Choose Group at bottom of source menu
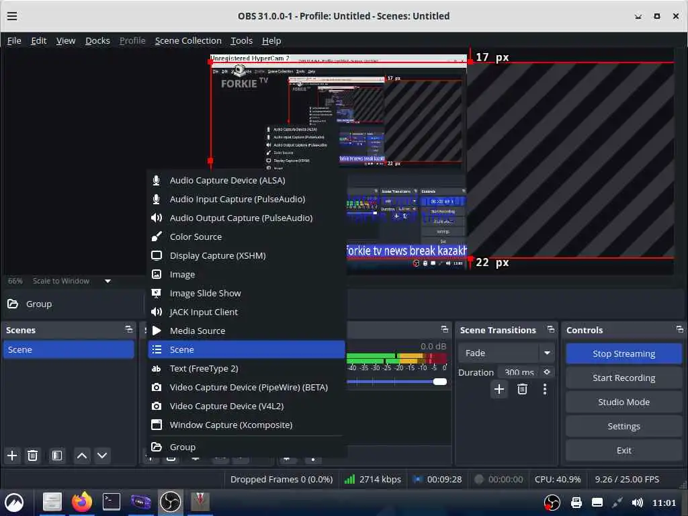Viewport: 688px width, 516px height. pos(246,447)
